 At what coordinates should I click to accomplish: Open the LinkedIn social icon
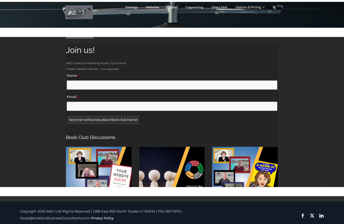click(x=321, y=216)
